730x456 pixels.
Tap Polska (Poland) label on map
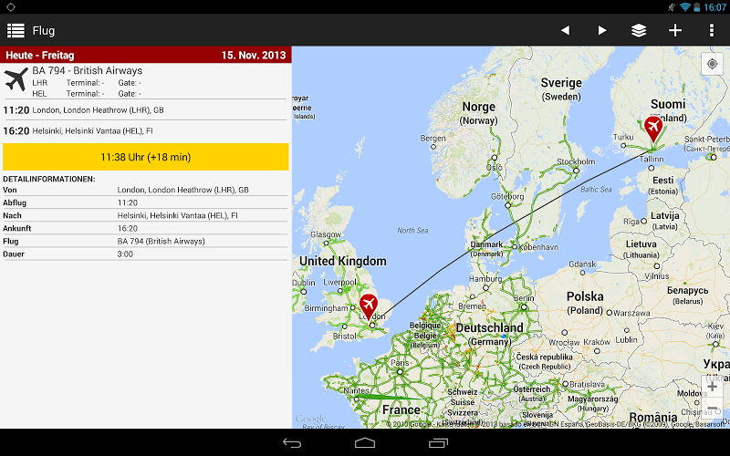click(585, 303)
